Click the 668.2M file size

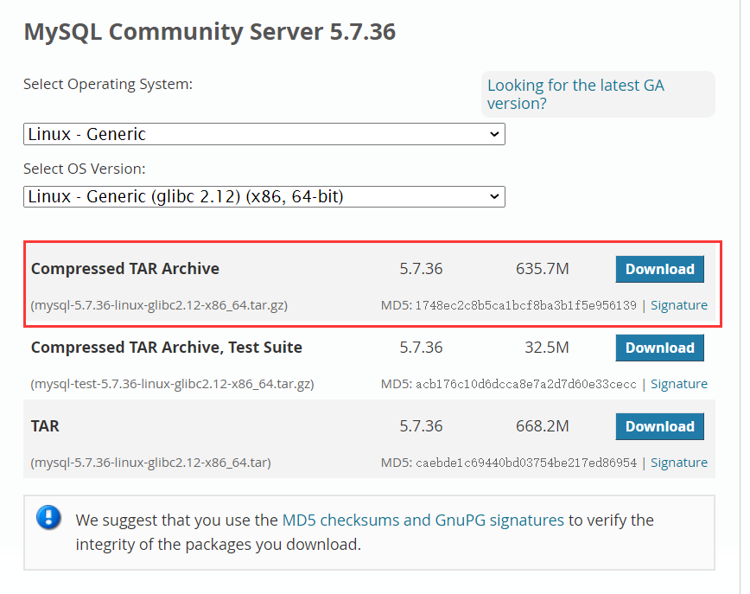click(x=543, y=426)
